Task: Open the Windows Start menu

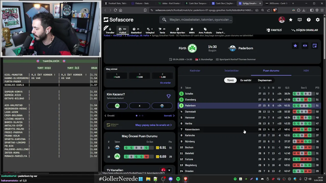Action: click(x=141, y=179)
